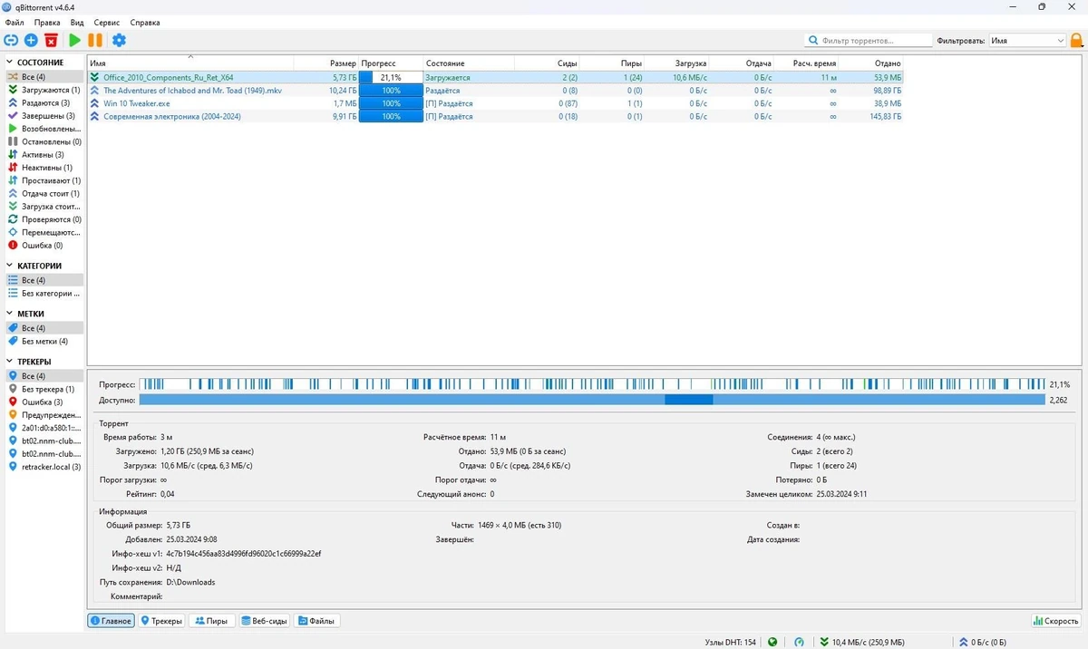Filter by Перемещаются status

(x=44, y=232)
